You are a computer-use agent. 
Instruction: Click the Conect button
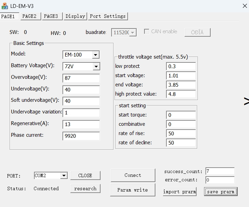point(133,175)
